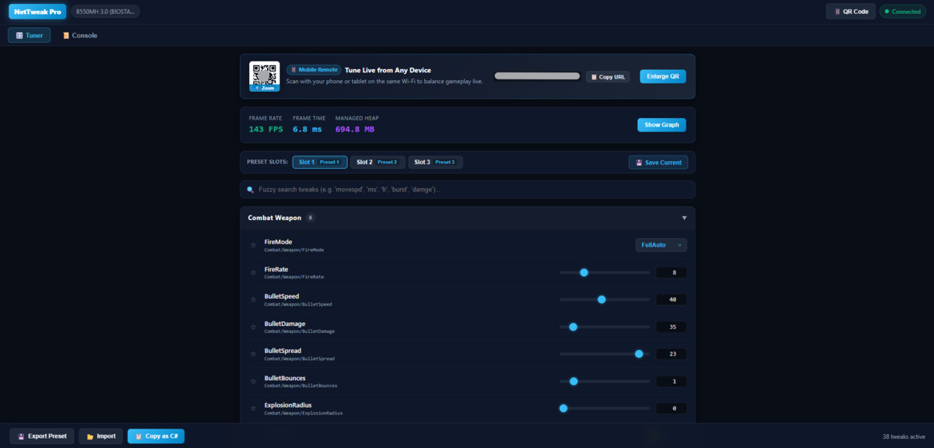Click the 143 FPS frame rate value
Image resolution: width=934 pixels, height=448 pixels.
266,129
